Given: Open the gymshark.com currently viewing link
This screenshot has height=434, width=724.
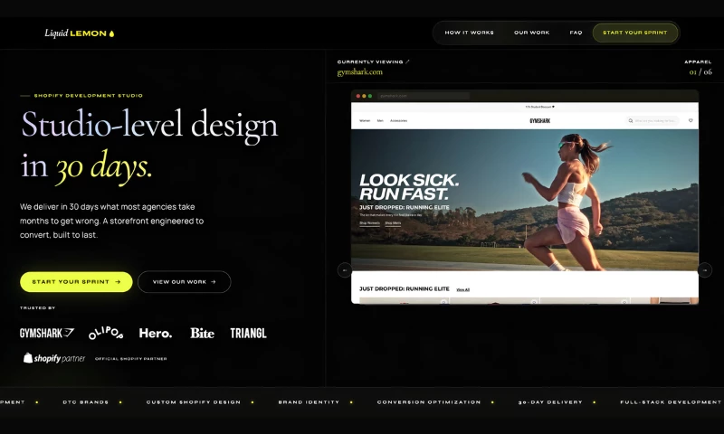Looking at the screenshot, I should [x=359, y=72].
